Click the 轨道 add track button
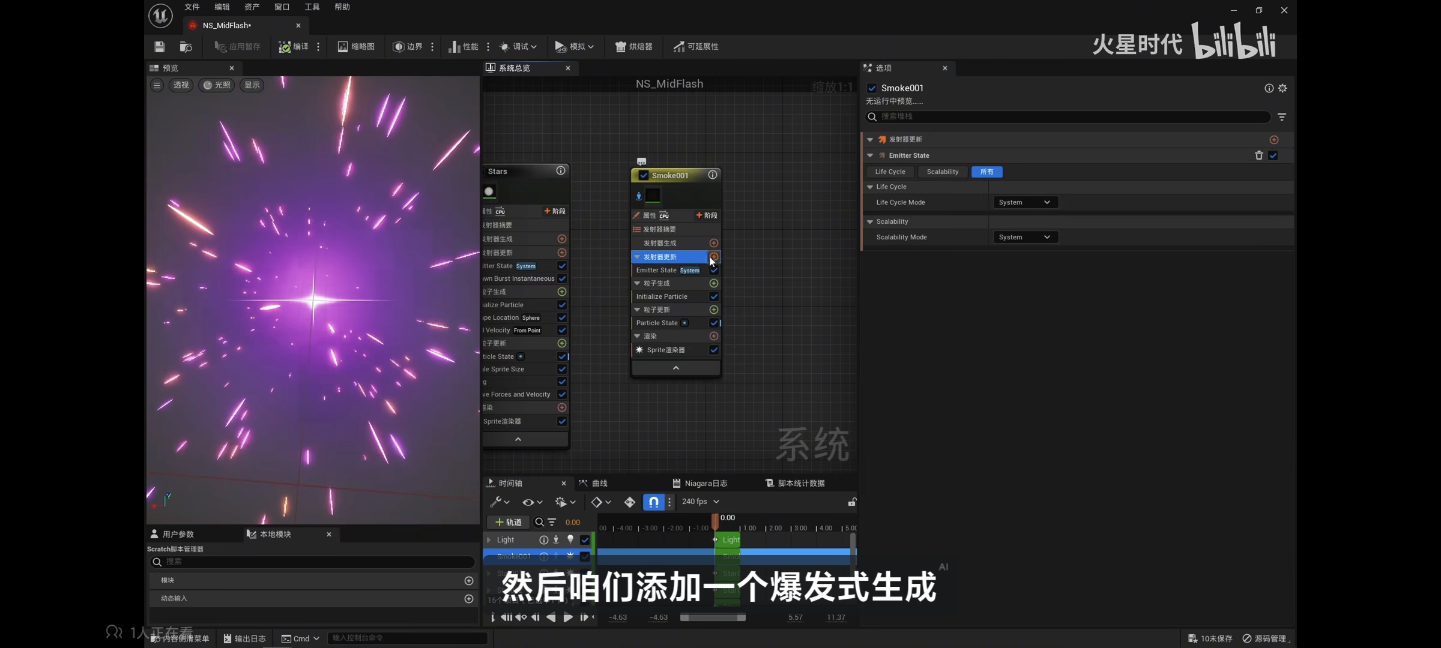Viewport: 1441px width, 648px height. point(508,522)
